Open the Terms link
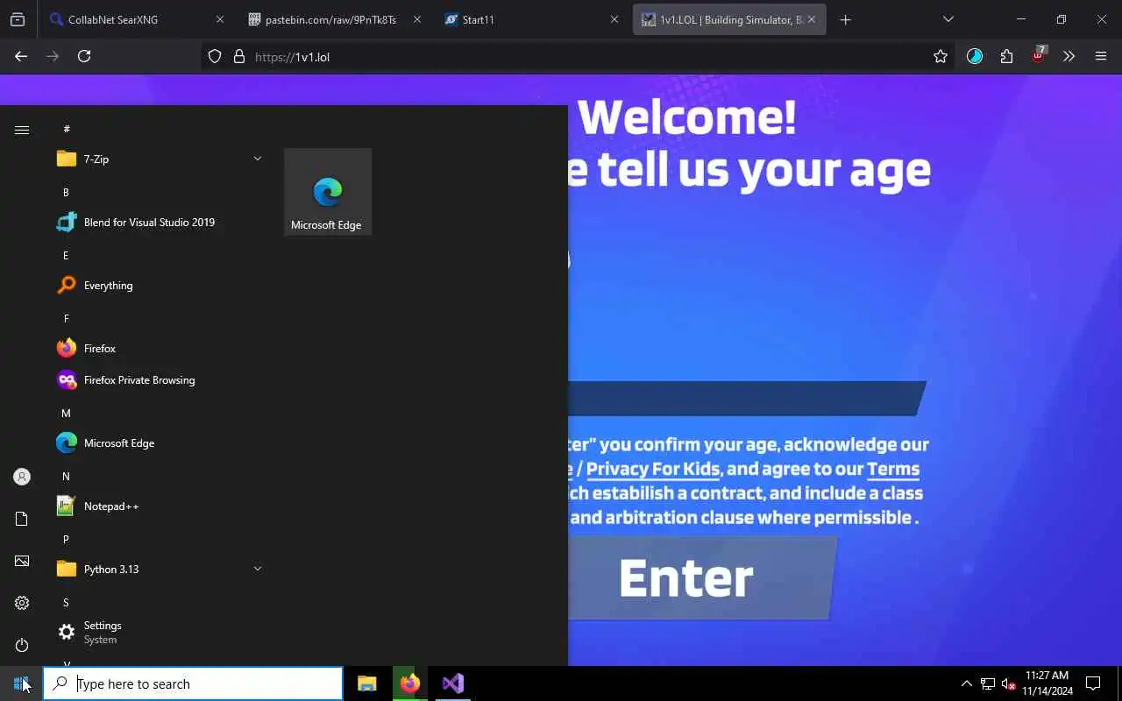 [893, 469]
